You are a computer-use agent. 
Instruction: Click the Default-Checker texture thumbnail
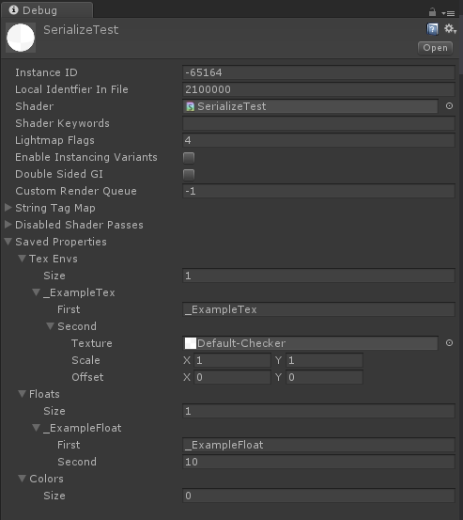tap(191, 343)
